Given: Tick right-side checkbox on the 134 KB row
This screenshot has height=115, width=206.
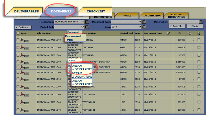Looking at the screenshot, I should point(199,86).
